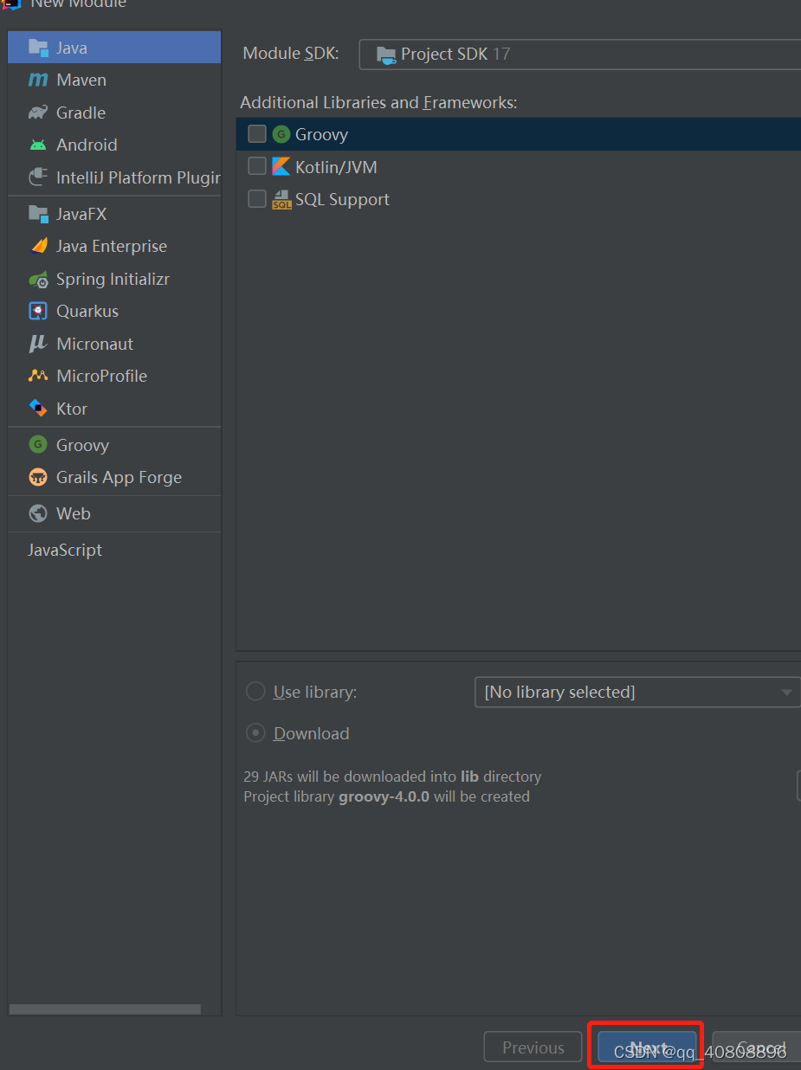Pick the Quarkus icon
The image size is (801, 1070).
click(x=38, y=311)
